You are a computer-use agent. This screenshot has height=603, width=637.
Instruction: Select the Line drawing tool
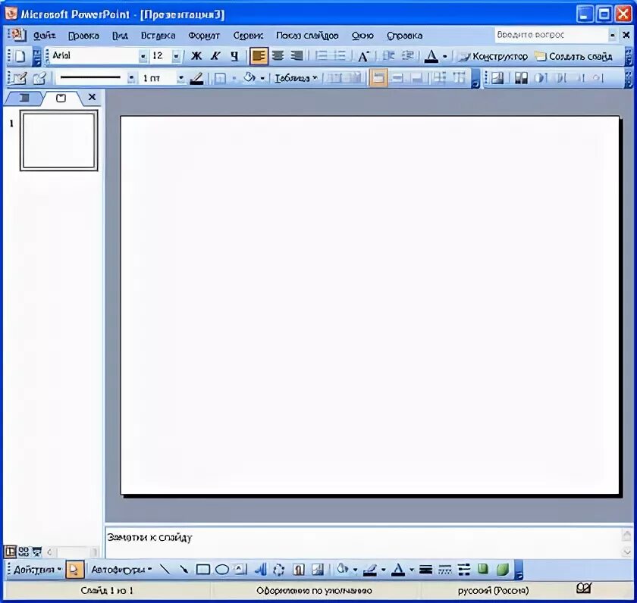click(x=165, y=570)
